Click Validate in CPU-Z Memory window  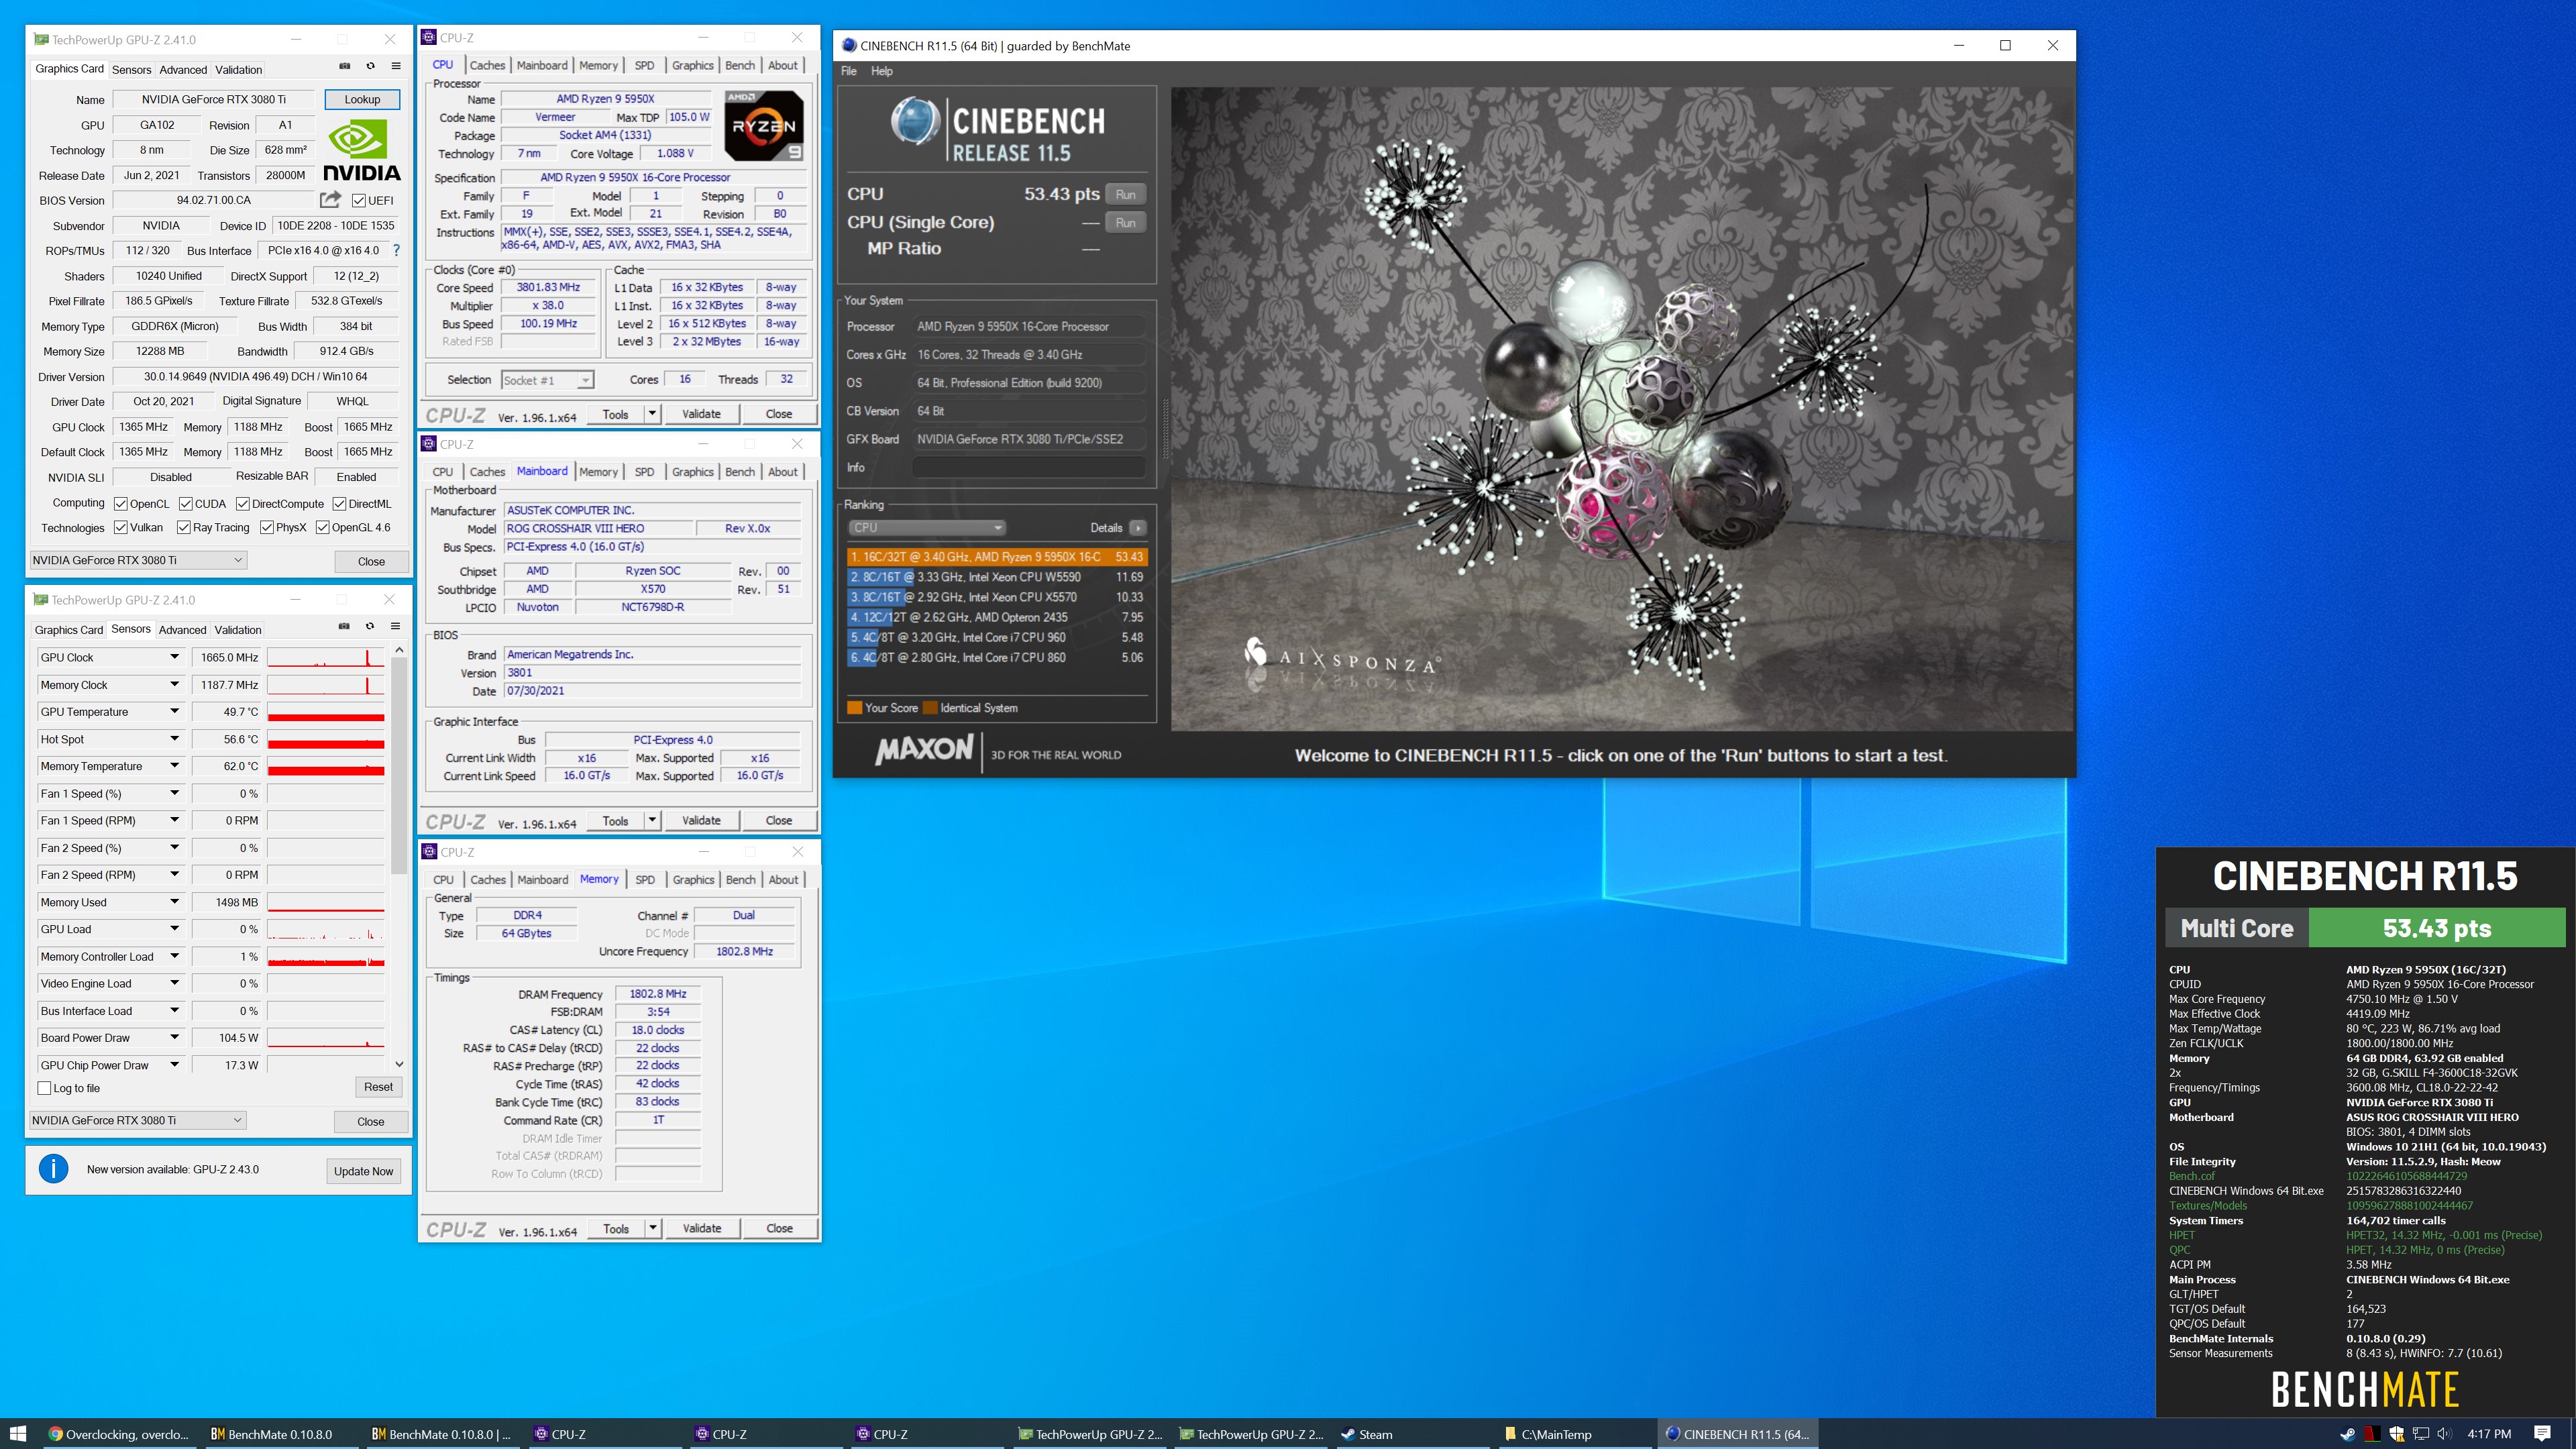702,1228
